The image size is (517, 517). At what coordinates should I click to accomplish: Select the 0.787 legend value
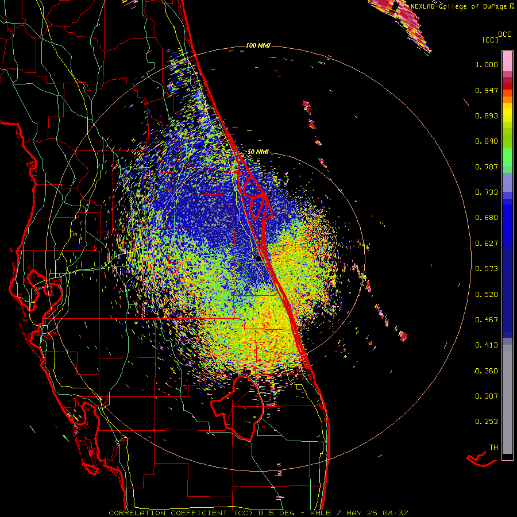tap(487, 167)
